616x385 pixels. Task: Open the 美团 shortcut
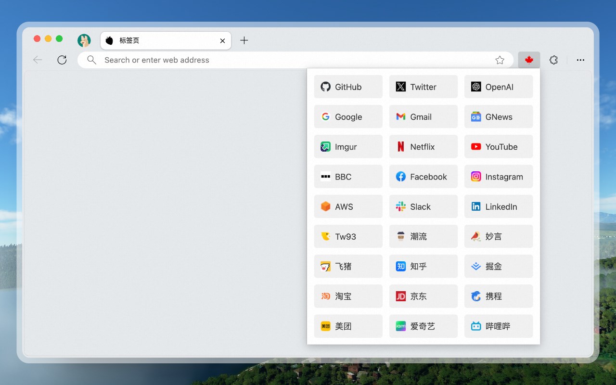348,326
